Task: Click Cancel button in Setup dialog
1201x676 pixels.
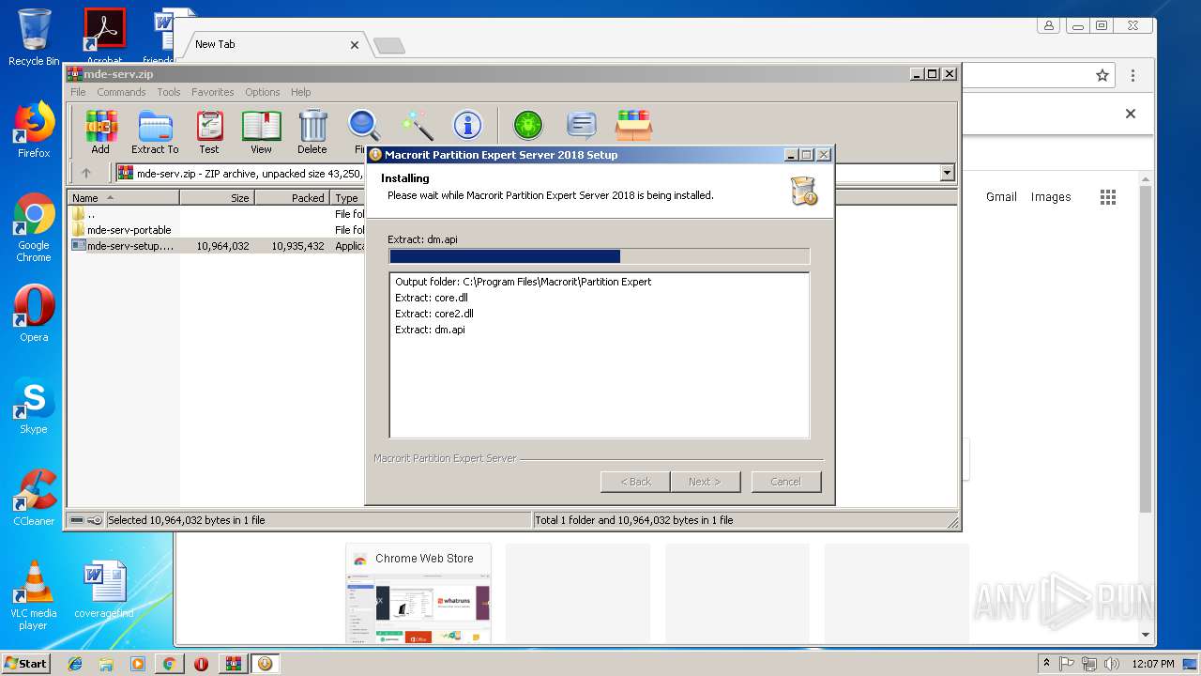Action: click(786, 482)
